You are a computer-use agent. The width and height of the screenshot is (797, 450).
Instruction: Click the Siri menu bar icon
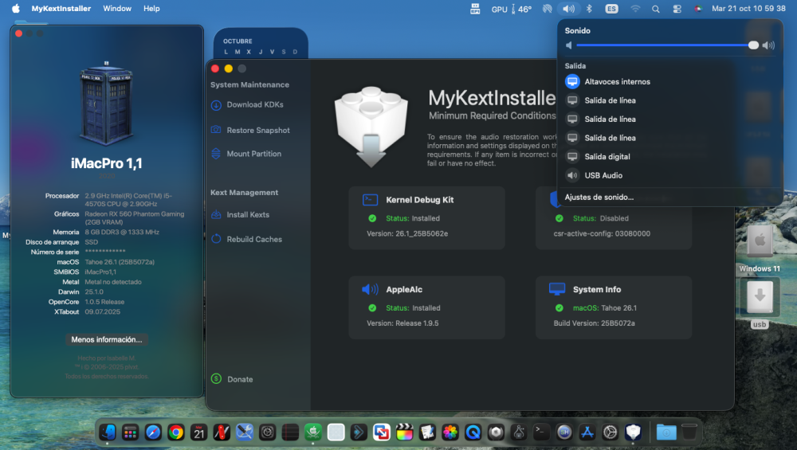[x=698, y=9]
